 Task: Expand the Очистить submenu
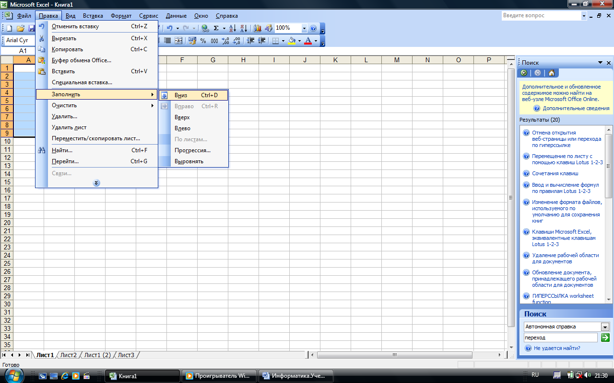tap(97, 105)
